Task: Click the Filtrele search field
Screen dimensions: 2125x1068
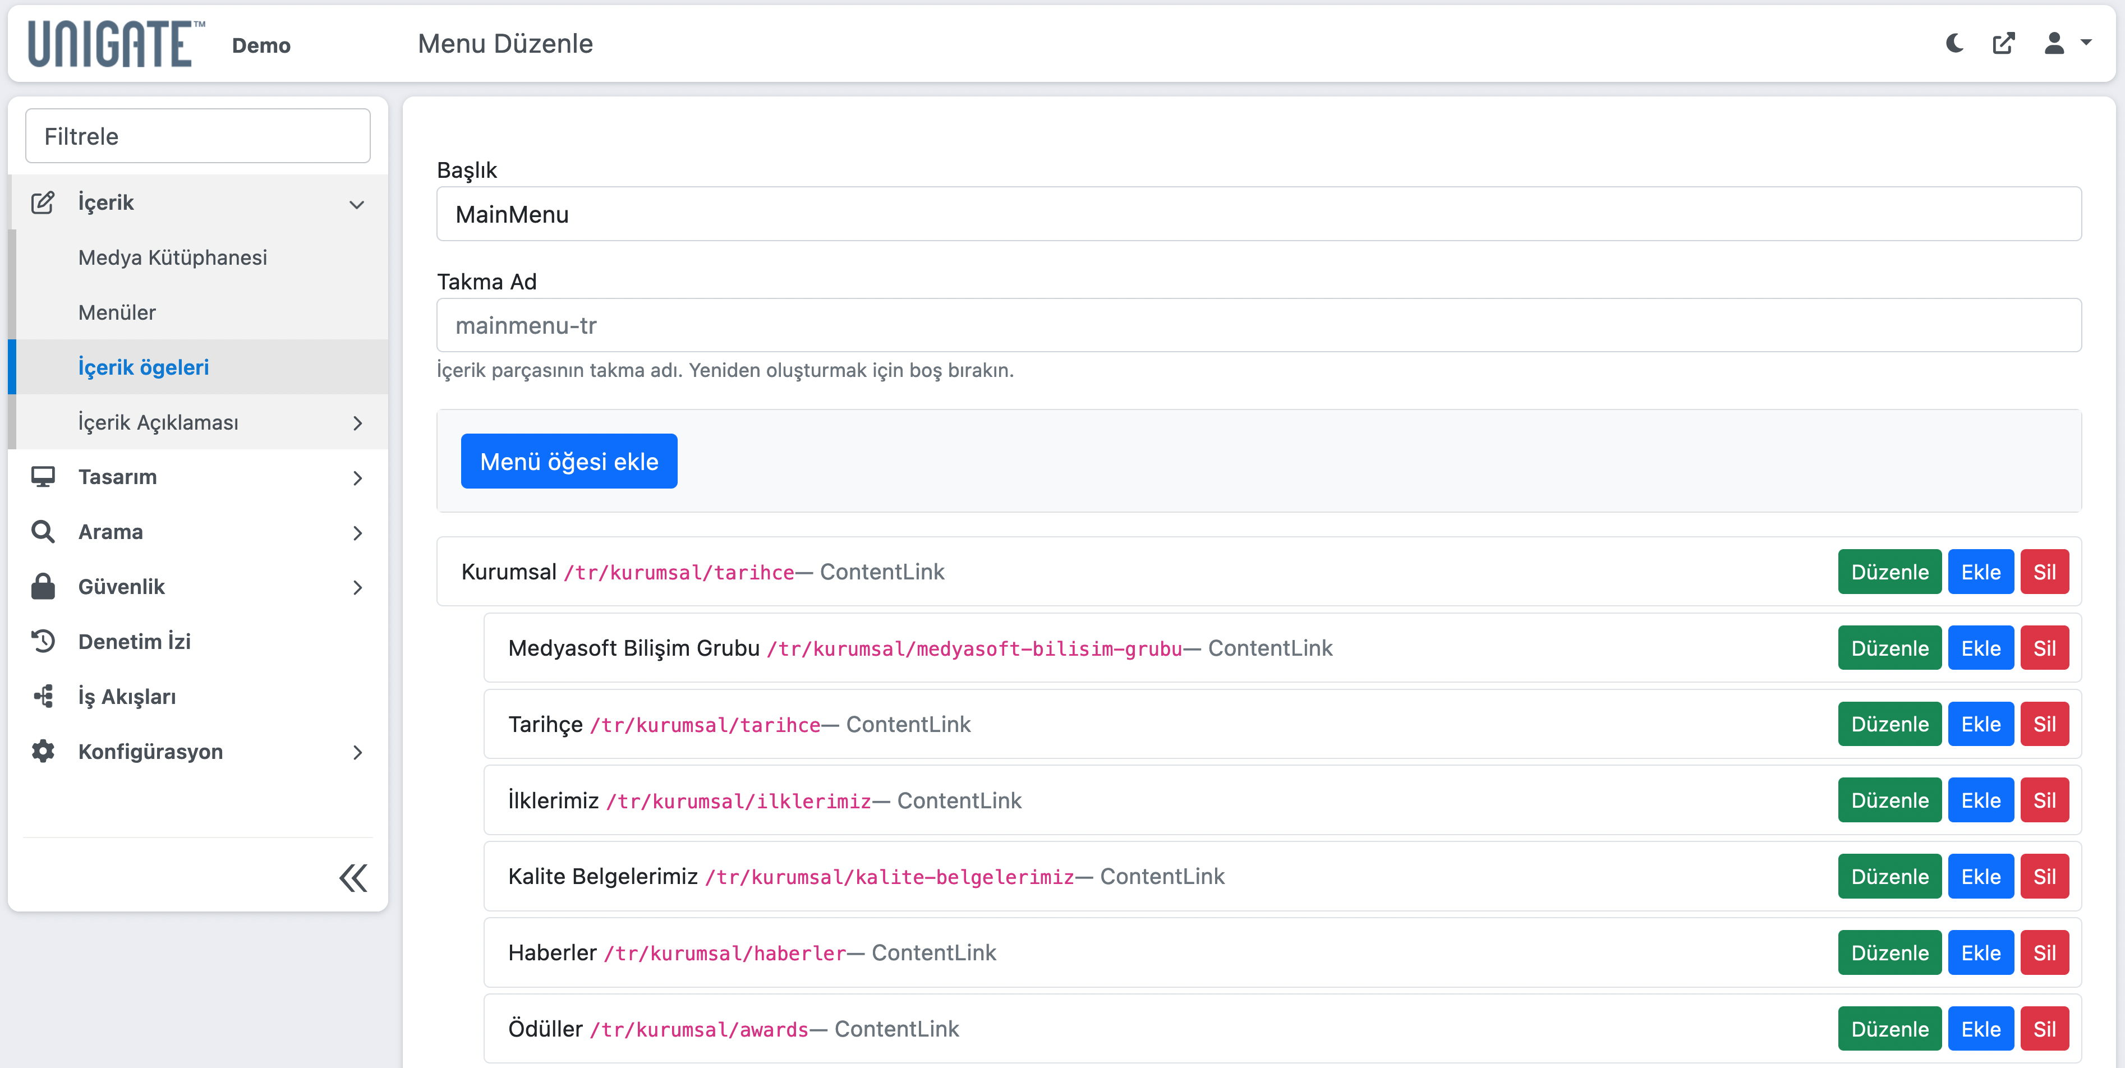Action: [198, 136]
